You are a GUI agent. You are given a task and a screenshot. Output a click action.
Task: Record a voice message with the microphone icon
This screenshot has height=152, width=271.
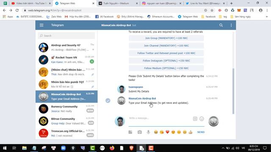(148, 132)
